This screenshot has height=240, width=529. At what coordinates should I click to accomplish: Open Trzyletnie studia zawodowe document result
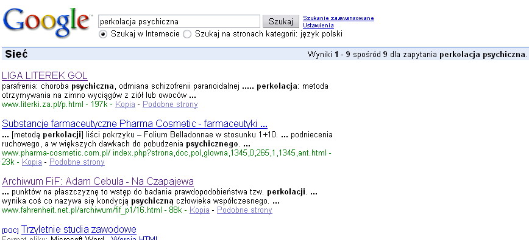(79, 230)
